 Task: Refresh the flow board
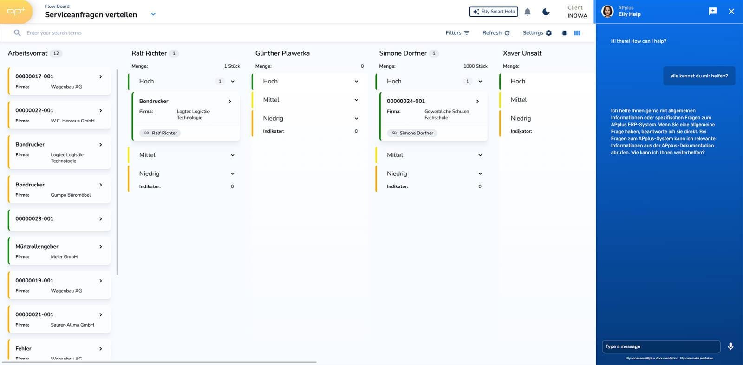coord(495,33)
